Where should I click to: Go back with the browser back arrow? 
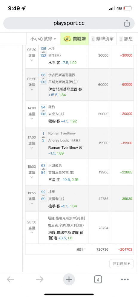click(x=10, y=280)
